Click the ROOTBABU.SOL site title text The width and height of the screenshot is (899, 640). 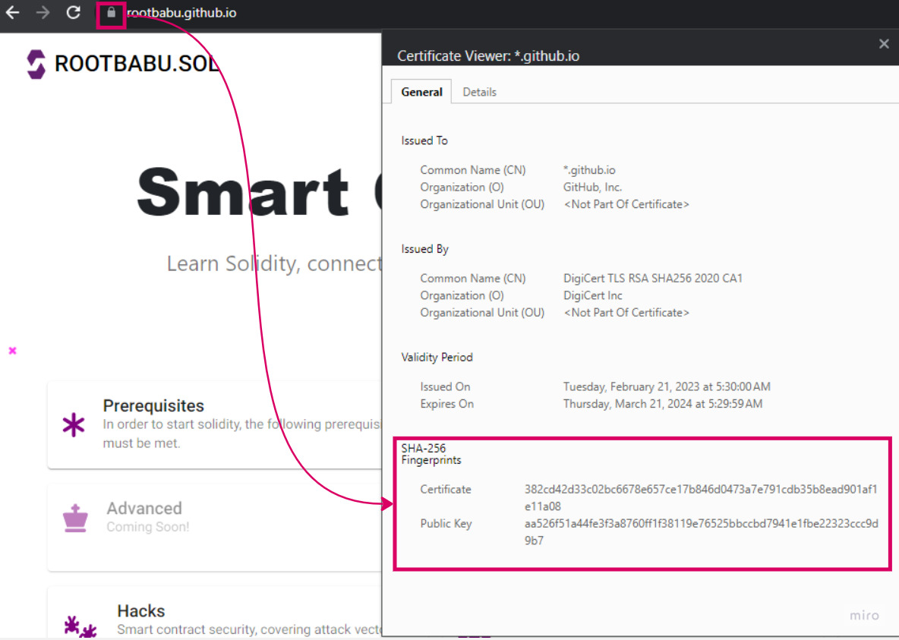click(137, 65)
